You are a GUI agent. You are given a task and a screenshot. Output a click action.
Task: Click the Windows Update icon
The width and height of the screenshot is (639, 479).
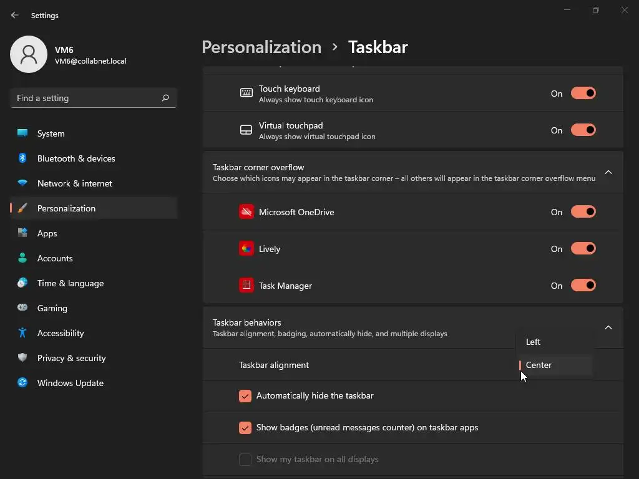pyautogui.click(x=22, y=383)
